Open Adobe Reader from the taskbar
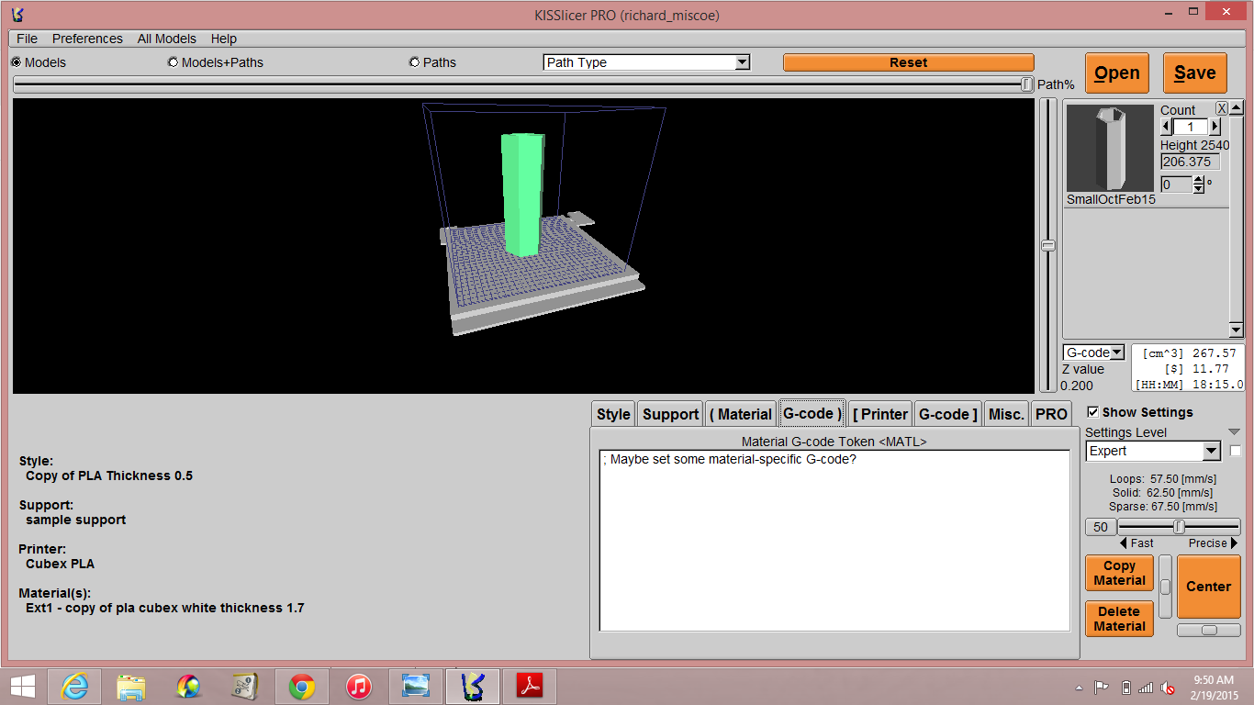 tap(530, 686)
